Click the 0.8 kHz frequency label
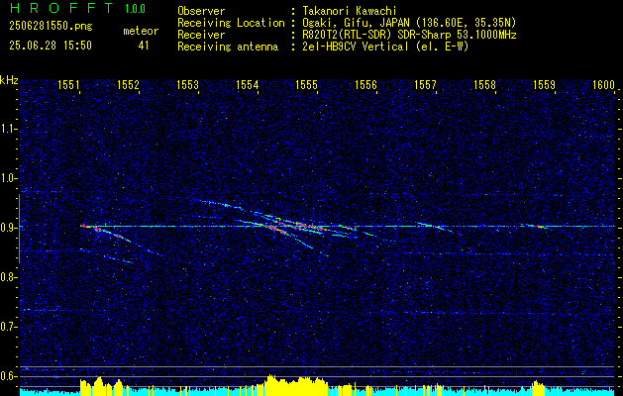Image resolution: width=623 pixels, height=396 pixels. (x=8, y=277)
